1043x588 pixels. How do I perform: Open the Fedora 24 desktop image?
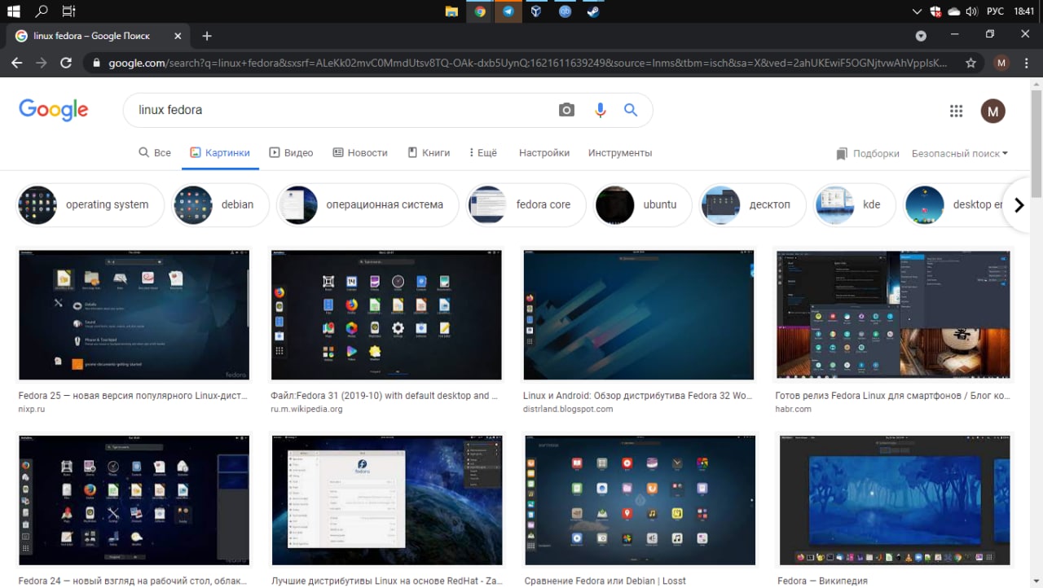point(134,500)
